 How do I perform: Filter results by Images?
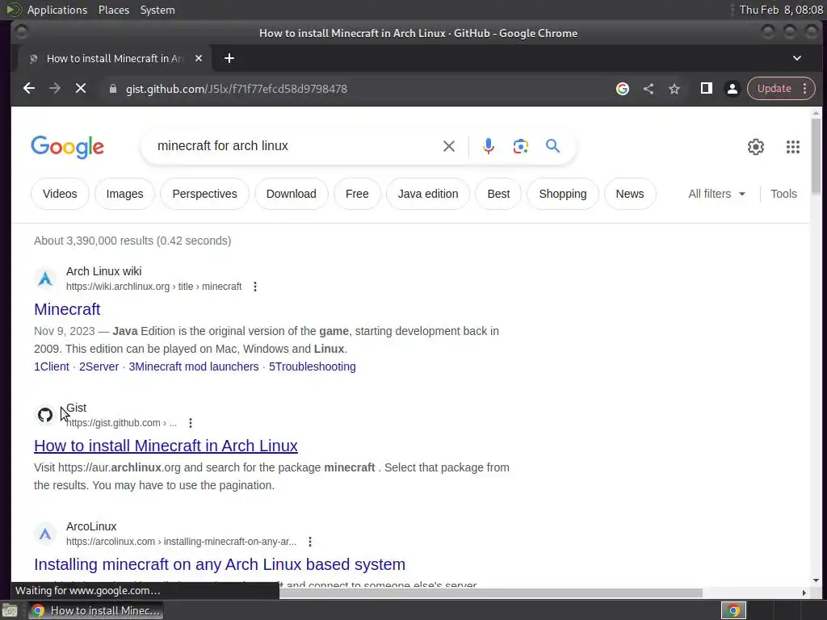(124, 194)
